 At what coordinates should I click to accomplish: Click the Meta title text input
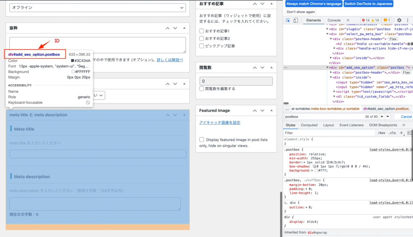[x=98, y=154]
